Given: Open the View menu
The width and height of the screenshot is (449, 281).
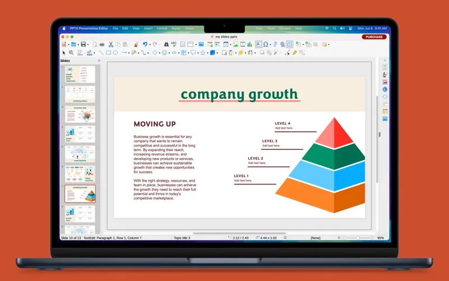Looking at the screenshot, I should [136, 29].
